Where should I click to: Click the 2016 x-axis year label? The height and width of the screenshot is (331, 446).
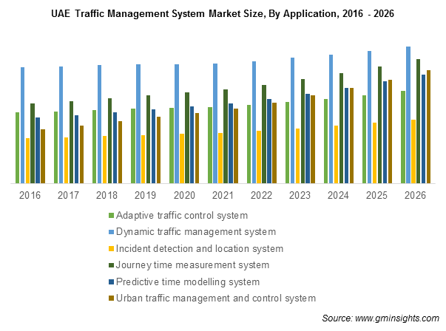(30, 195)
